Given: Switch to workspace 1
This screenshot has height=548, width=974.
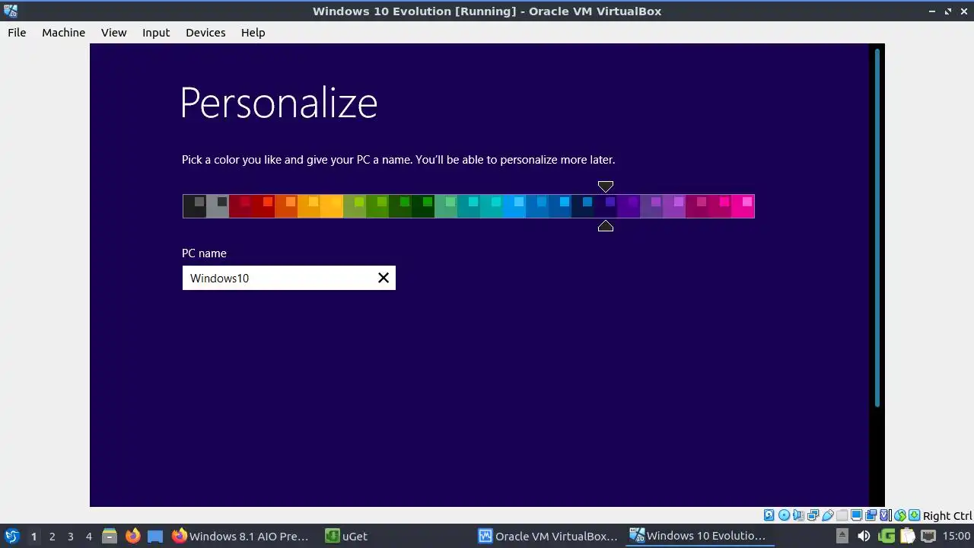Looking at the screenshot, I should tap(33, 536).
